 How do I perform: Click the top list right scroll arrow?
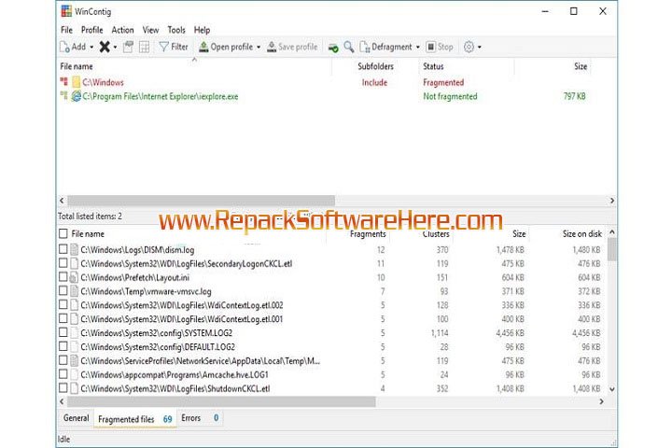pos(612,201)
